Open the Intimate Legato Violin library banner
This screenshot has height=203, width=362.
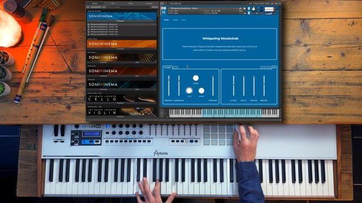(x=122, y=112)
